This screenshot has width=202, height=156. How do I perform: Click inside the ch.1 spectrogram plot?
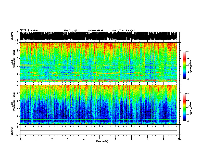(x=98, y=62)
